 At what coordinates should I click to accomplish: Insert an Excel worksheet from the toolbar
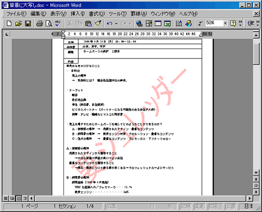pos(167,23)
